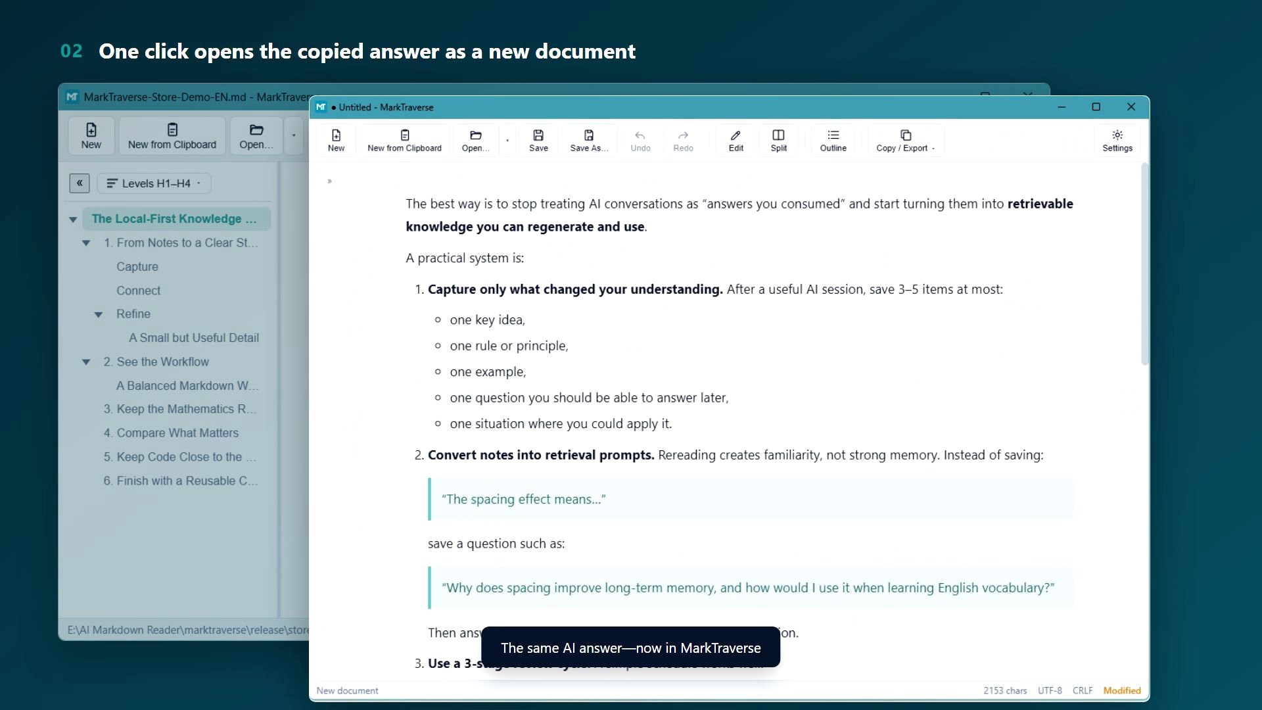Select Connect in the outline
Viewport: 1262px width, 710px height.
(x=138, y=291)
